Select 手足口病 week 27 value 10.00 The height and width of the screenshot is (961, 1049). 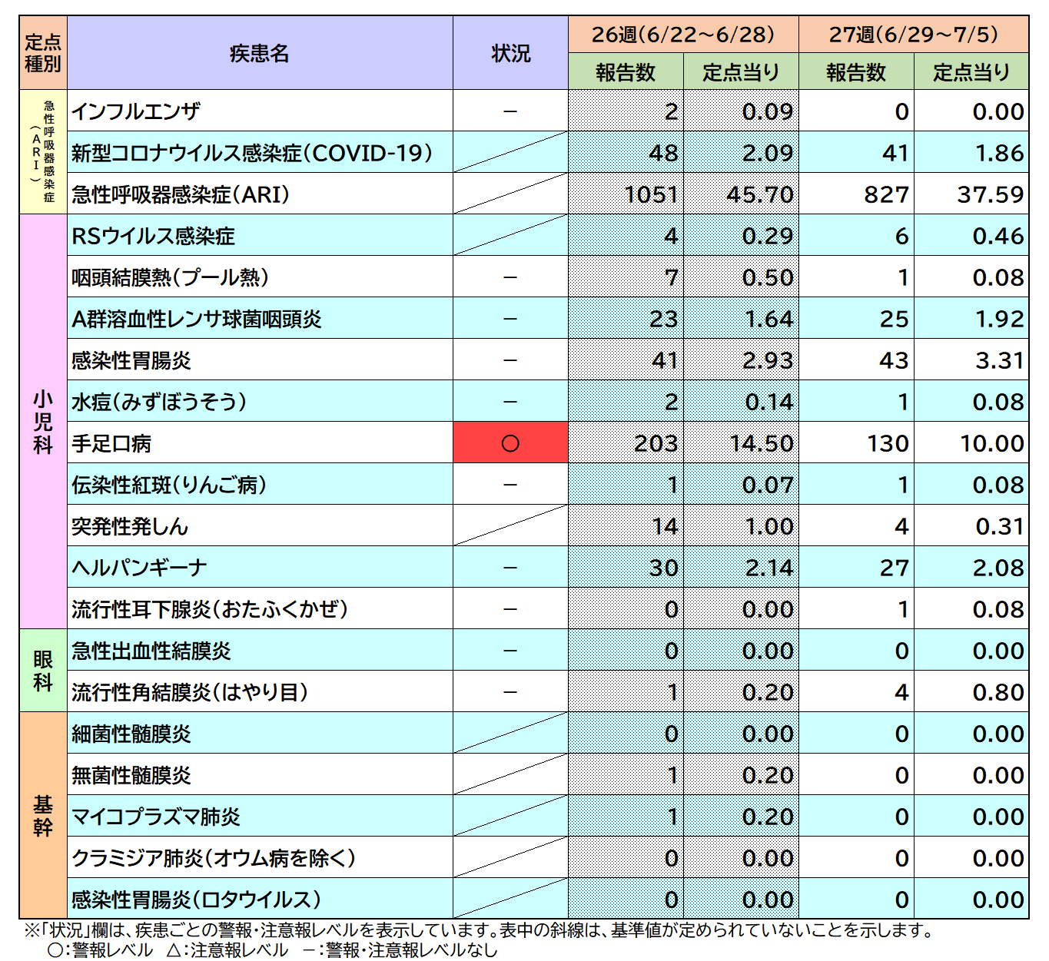click(991, 443)
